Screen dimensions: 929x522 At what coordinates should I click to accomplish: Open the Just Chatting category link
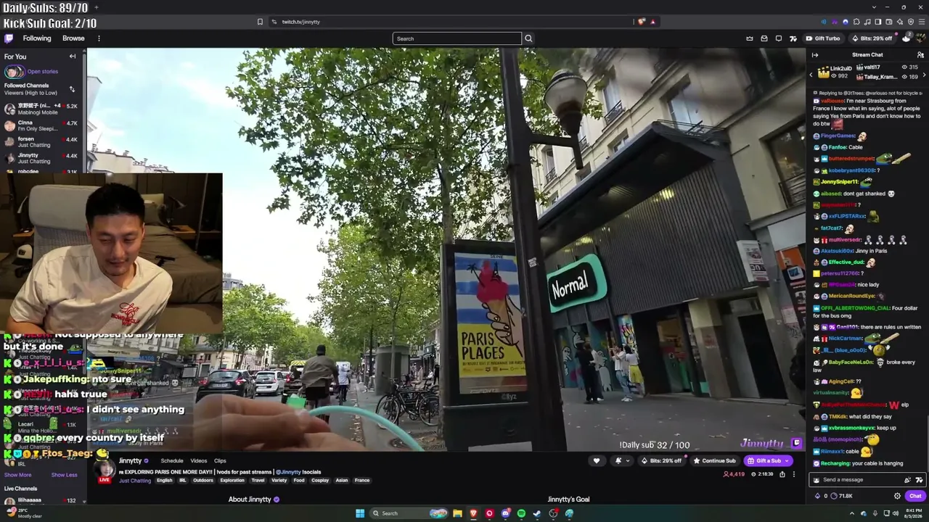coord(136,480)
